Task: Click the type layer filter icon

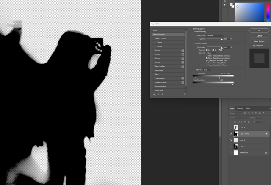Action: tap(252, 113)
